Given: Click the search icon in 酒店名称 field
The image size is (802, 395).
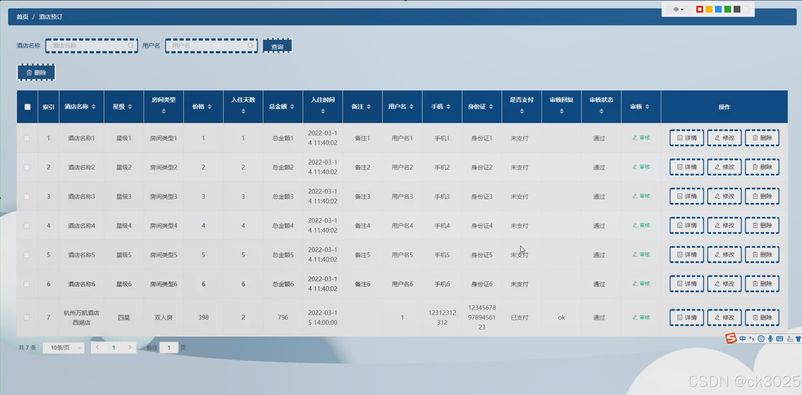Looking at the screenshot, I should (x=130, y=45).
